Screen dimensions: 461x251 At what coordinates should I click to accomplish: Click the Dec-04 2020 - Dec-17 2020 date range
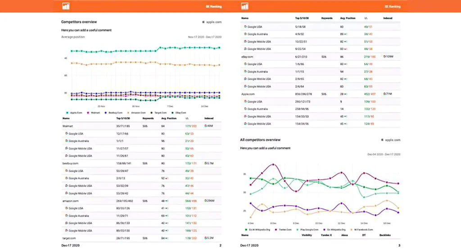pyautogui.click(x=384, y=154)
